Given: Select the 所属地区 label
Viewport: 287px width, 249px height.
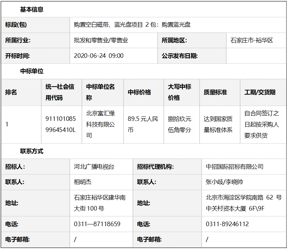Looking at the screenshot, I should pyautogui.click(x=174, y=41).
